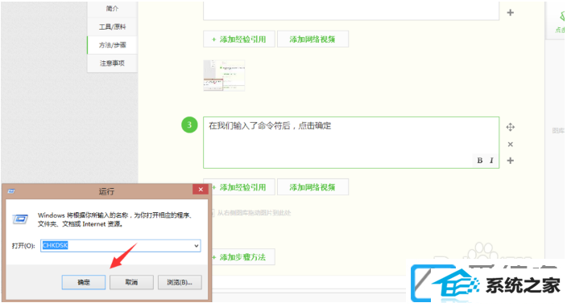
Task: Select the 注意事项 sidebar tab
Action: click(x=112, y=63)
